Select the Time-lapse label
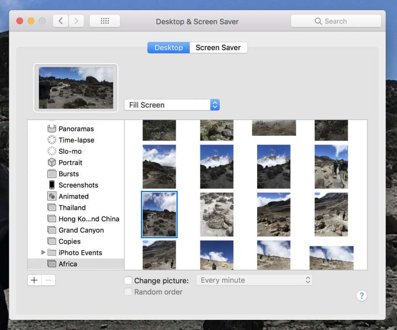The image size is (397, 330). click(x=76, y=140)
